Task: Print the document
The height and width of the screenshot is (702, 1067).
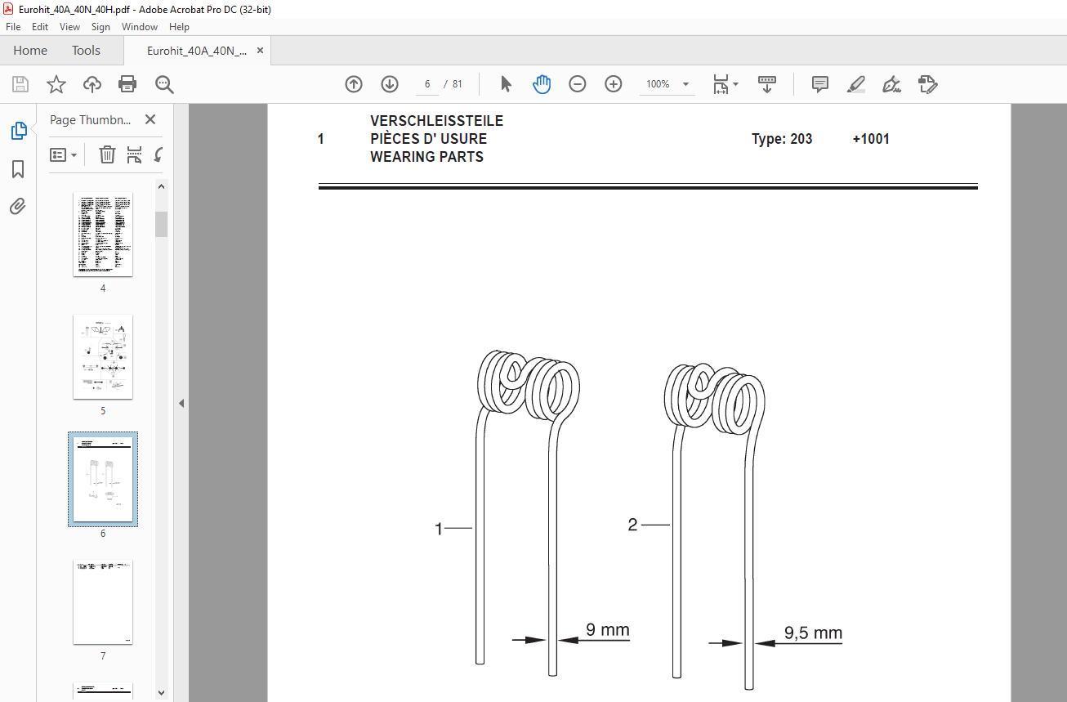Action: tap(127, 84)
